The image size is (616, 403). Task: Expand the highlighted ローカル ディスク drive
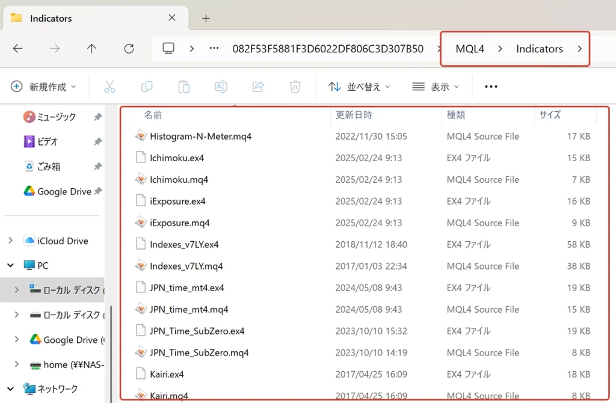[16, 290]
